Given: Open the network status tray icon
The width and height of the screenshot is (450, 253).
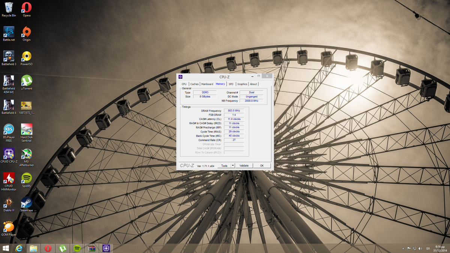Looking at the screenshot, I should (414, 248).
